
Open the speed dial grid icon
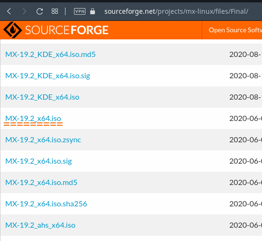tap(55, 11)
